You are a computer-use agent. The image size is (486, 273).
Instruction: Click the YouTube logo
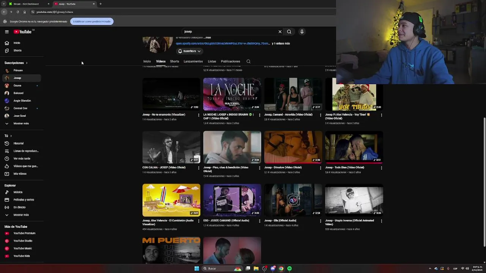tap(22, 32)
